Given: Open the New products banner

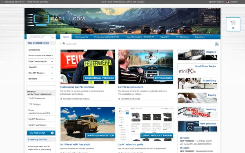Looking at the screenshot, I should (x=198, y=126).
